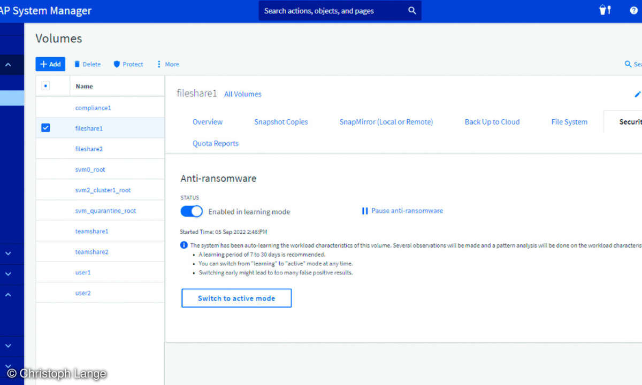Click the System Manager title

click(x=45, y=11)
